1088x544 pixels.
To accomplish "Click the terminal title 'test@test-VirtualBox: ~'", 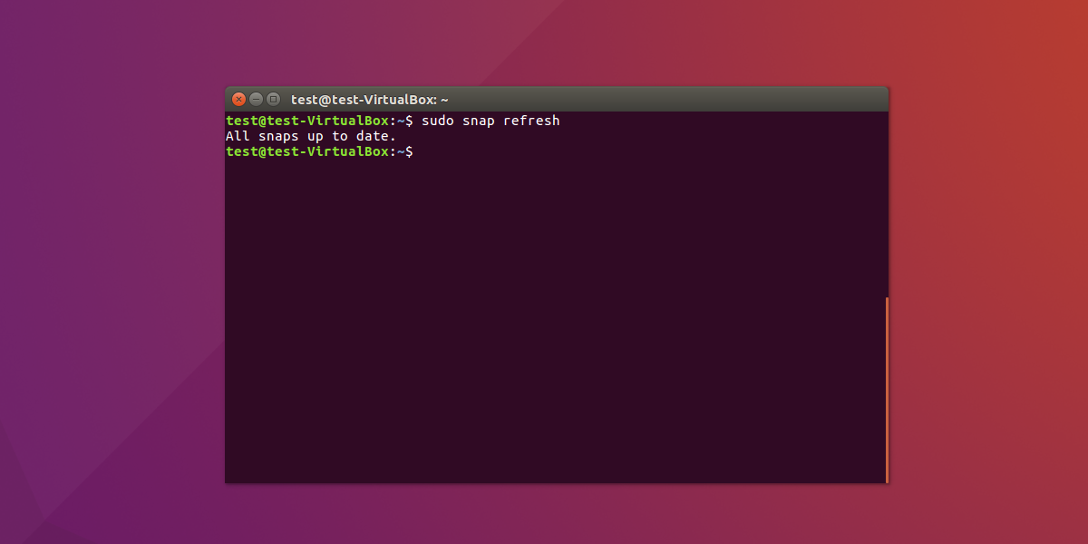I will (x=370, y=100).
